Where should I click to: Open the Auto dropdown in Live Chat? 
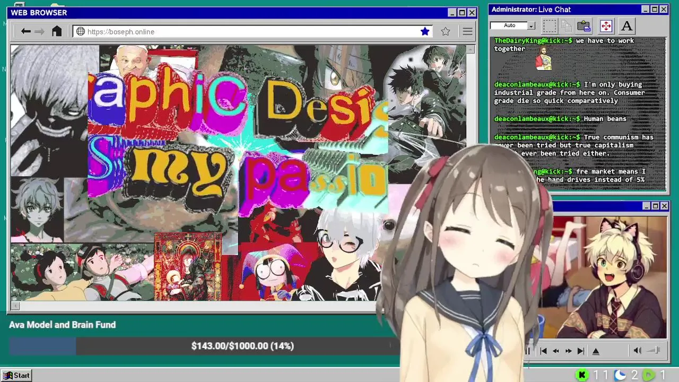(x=531, y=25)
